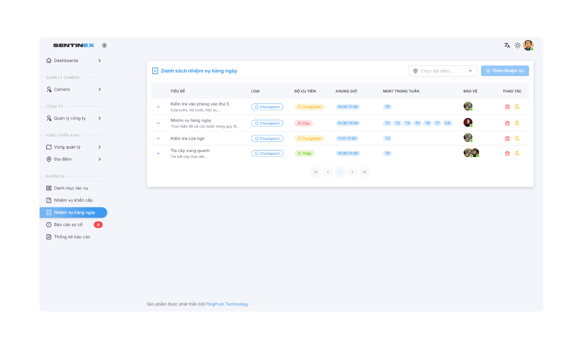583x349 pixels.
Task: Open the "Chọn địa điểm" location dropdown
Action: point(442,71)
